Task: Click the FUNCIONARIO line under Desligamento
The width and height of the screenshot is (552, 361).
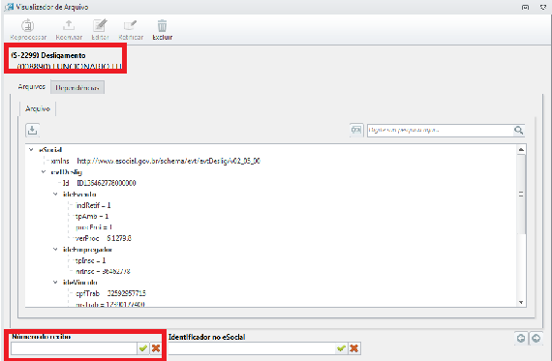Action: [x=70, y=66]
